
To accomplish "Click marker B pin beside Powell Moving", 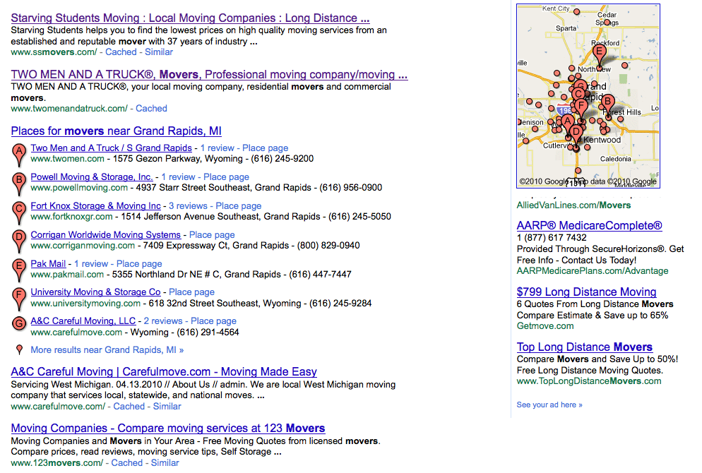I will [19, 181].
